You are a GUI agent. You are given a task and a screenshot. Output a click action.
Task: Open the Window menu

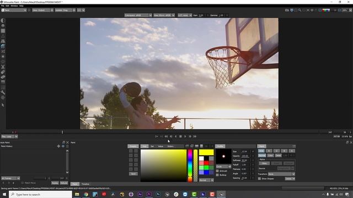pos(14,5)
